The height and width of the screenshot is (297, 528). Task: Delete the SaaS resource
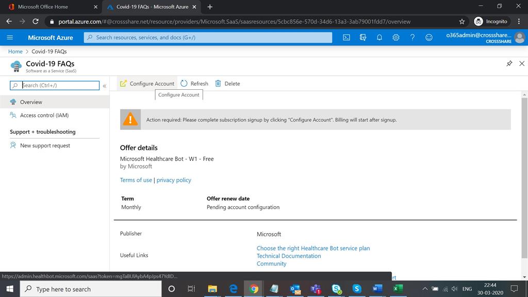click(x=227, y=83)
